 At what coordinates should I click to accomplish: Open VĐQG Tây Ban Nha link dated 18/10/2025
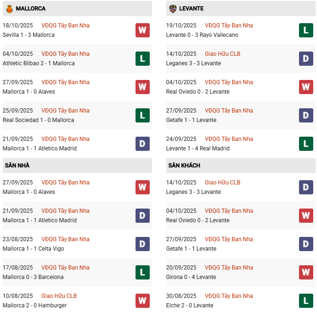point(65,26)
